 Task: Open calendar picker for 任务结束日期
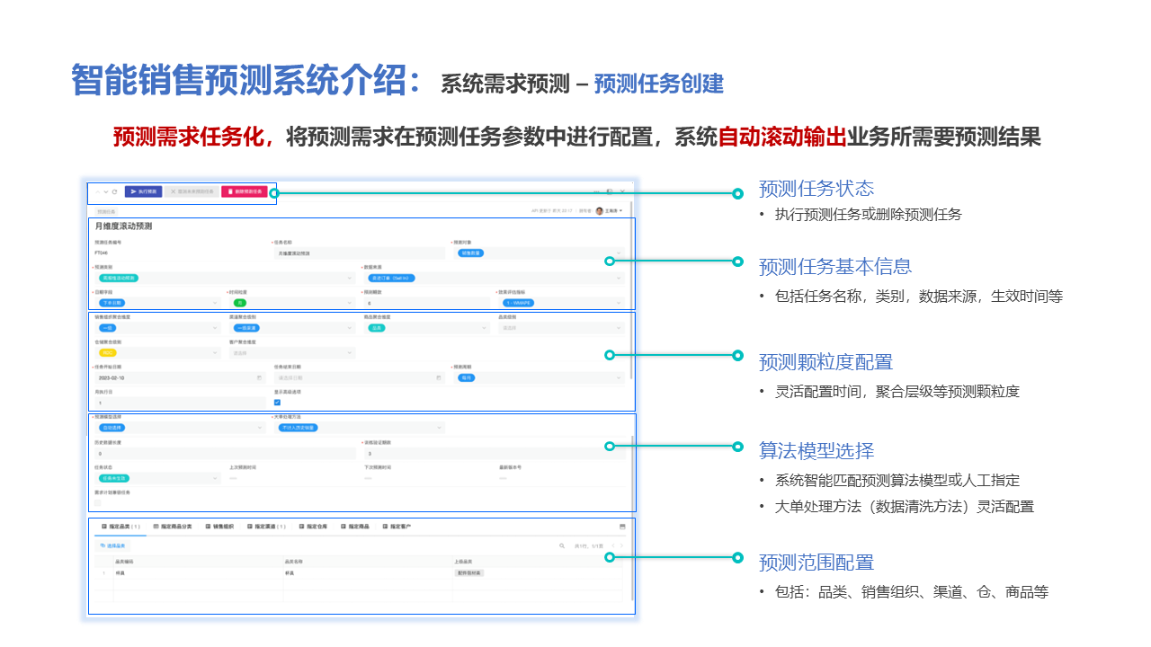tap(440, 378)
